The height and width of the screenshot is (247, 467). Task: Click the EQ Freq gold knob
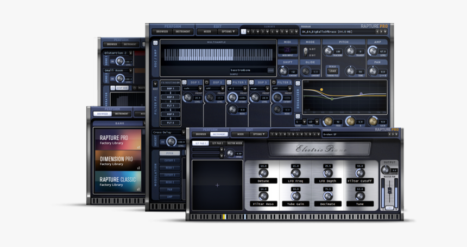click(328, 121)
